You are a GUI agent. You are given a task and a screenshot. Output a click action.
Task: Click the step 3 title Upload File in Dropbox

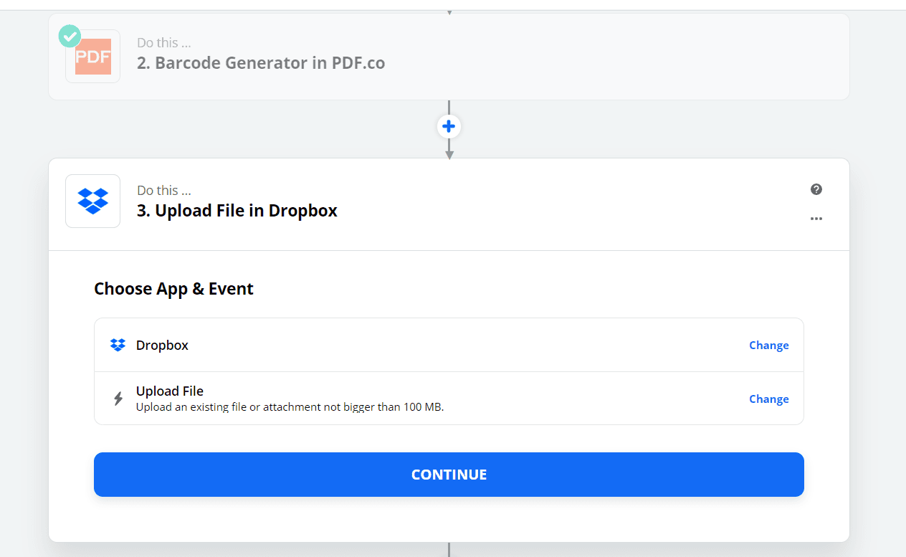(x=237, y=210)
